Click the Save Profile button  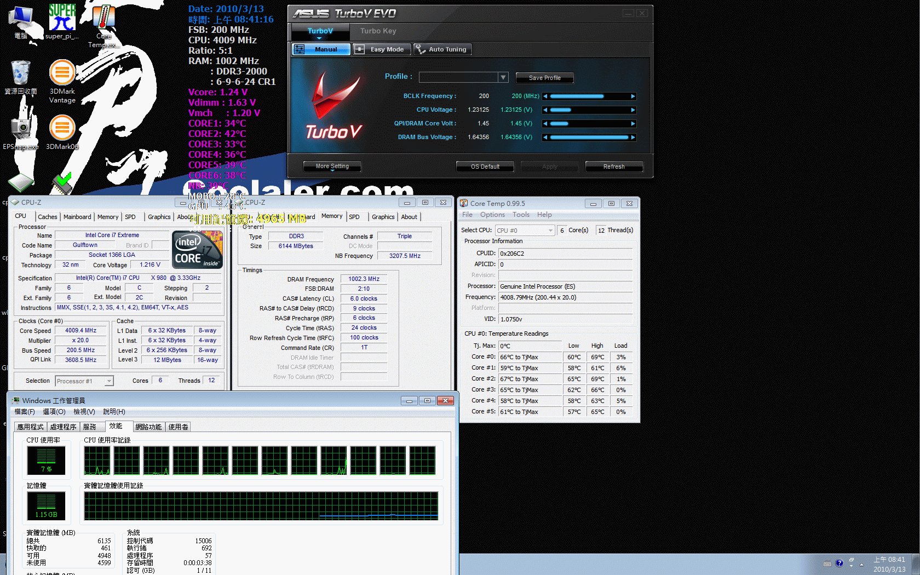[x=544, y=78]
